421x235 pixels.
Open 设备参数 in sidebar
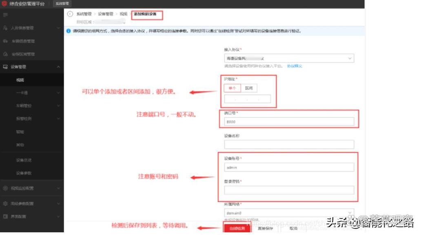pyautogui.click(x=24, y=173)
